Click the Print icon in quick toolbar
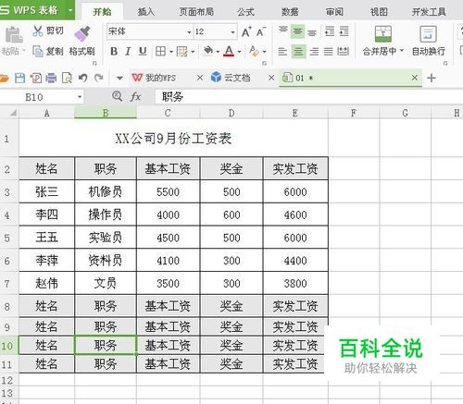This screenshot has width=463, height=404. (51, 78)
